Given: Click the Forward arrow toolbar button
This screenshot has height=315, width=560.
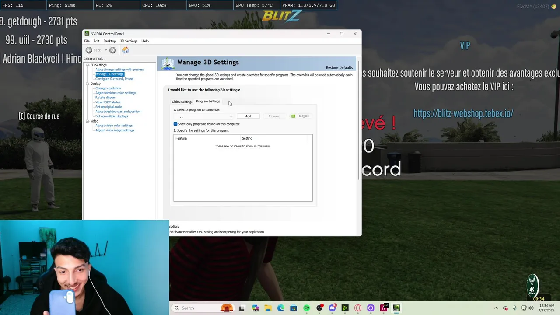Looking at the screenshot, I should click(112, 50).
